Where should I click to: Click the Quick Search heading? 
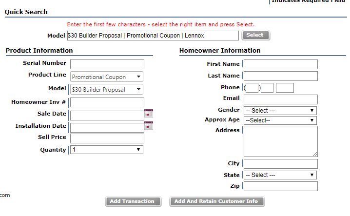pos(26,12)
